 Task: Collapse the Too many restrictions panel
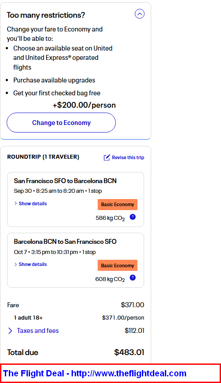click(x=140, y=14)
